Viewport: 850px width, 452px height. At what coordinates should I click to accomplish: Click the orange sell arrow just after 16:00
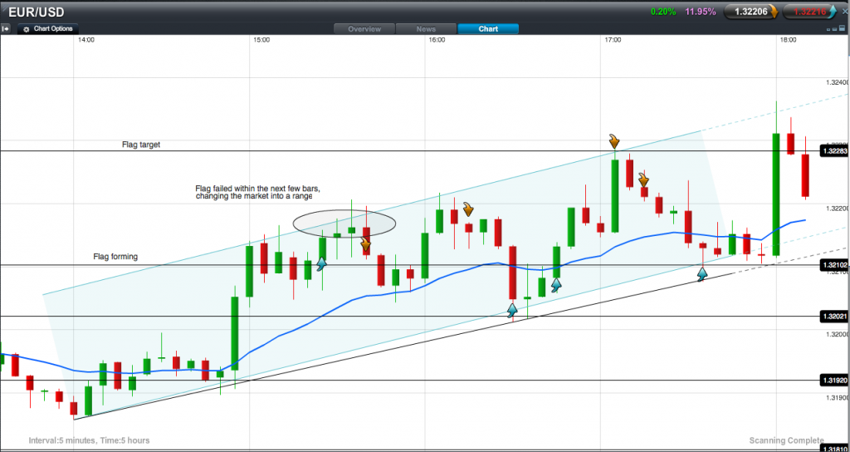click(x=468, y=209)
